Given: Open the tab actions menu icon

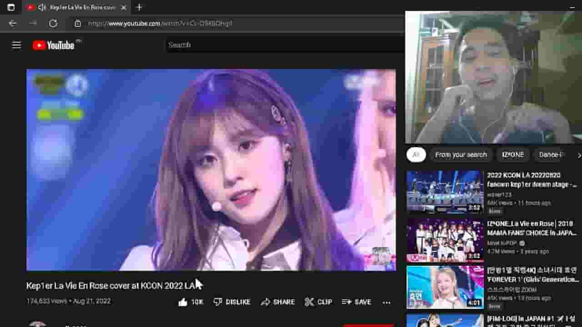Looking at the screenshot, I should [x=11, y=7].
